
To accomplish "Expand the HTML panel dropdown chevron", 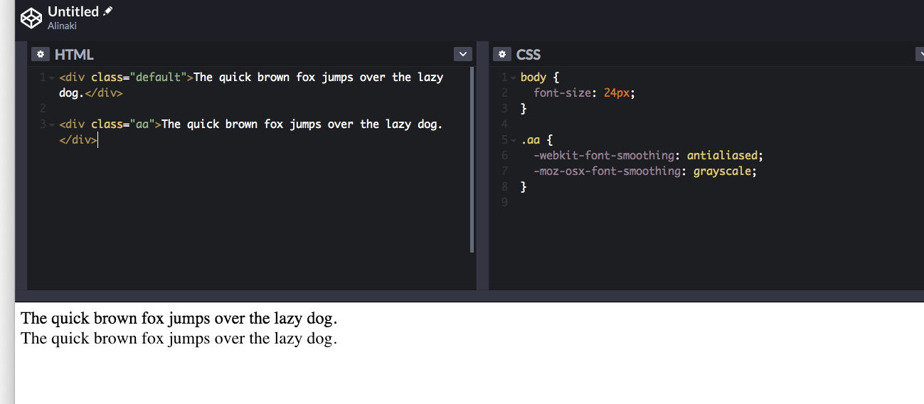I will [x=463, y=54].
